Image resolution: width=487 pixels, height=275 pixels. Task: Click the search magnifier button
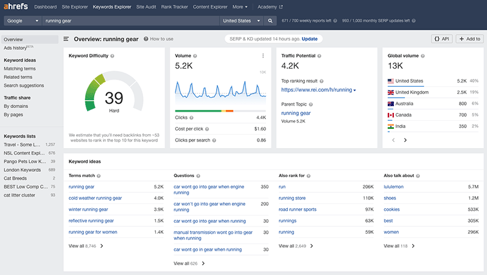pyautogui.click(x=270, y=21)
